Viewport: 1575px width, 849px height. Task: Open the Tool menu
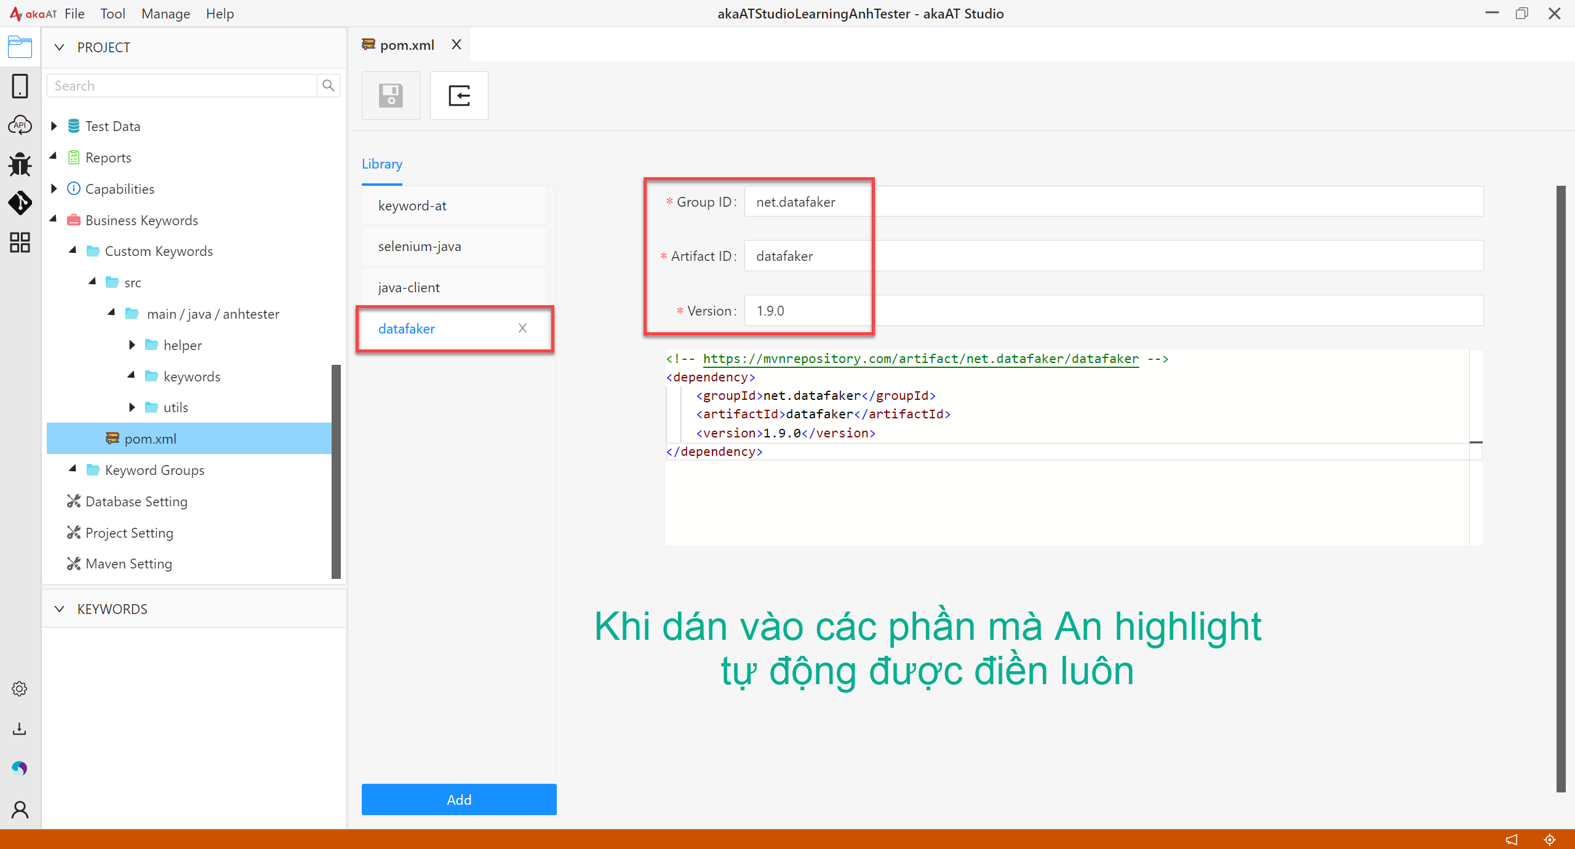click(113, 14)
